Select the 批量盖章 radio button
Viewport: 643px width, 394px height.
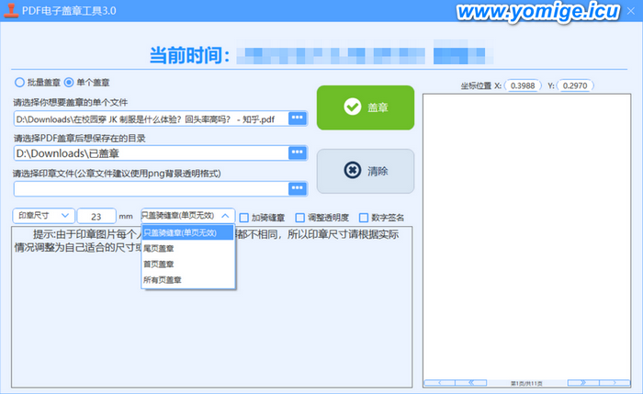(x=19, y=83)
